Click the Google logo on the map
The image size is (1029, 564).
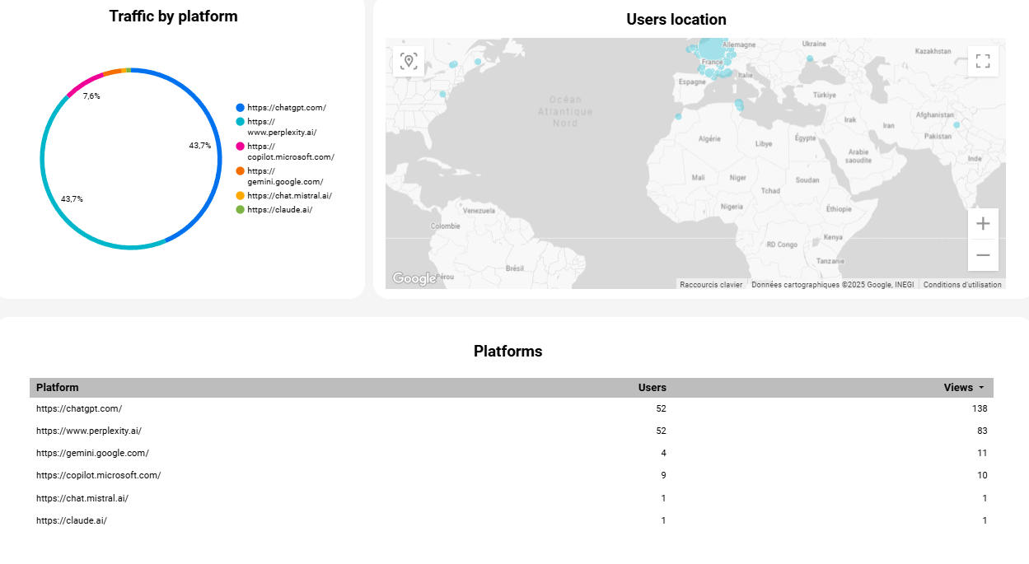(x=414, y=279)
